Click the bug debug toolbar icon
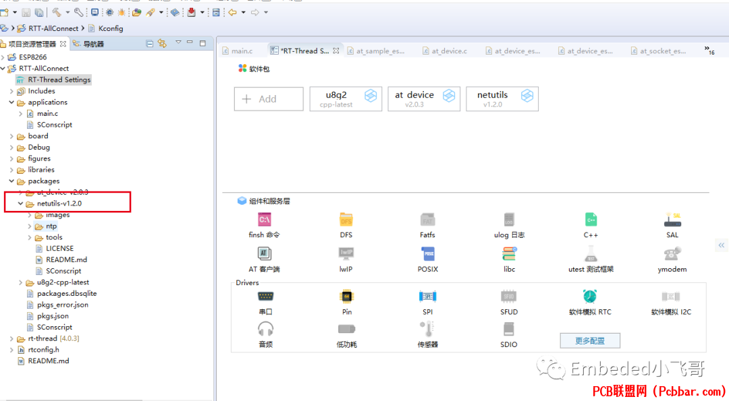The width and height of the screenshot is (729, 401). coord(122,13)
